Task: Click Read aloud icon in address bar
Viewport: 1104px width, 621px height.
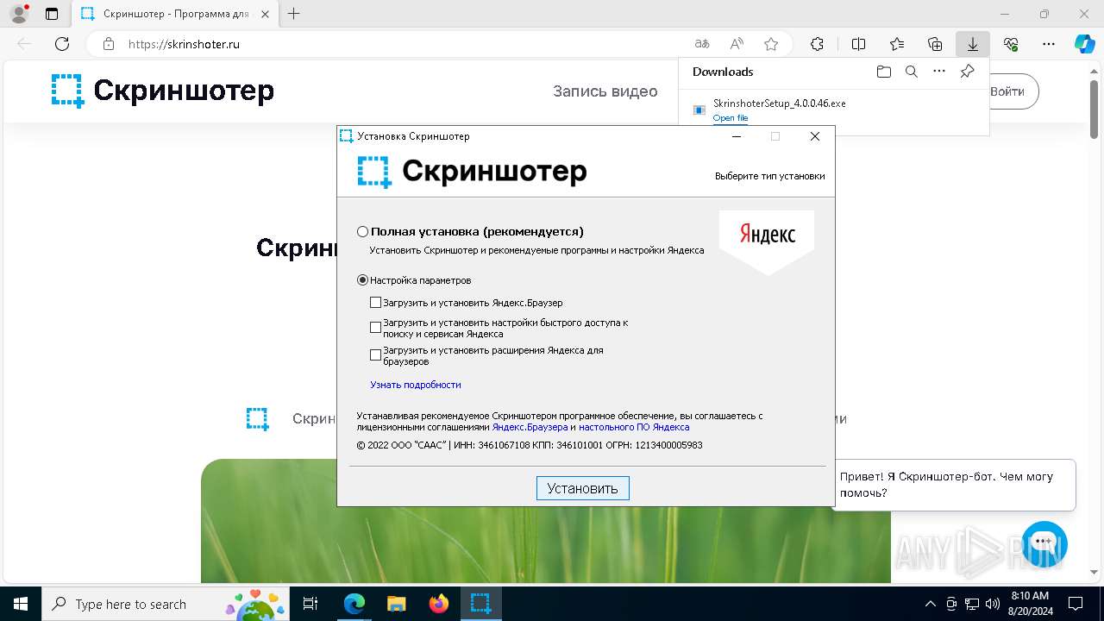Action: coord(737,44)
